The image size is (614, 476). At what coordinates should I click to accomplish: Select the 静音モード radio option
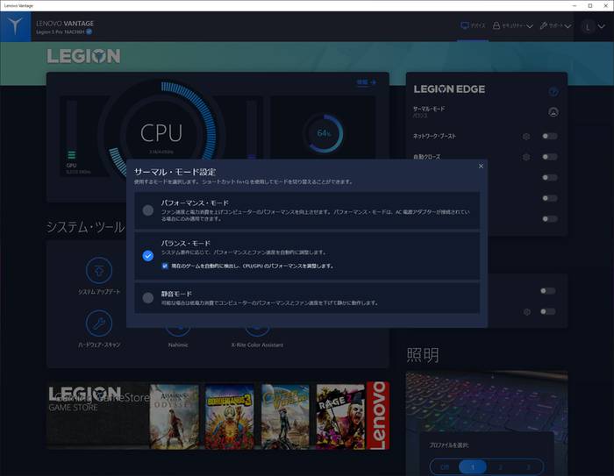pos(147,298)
